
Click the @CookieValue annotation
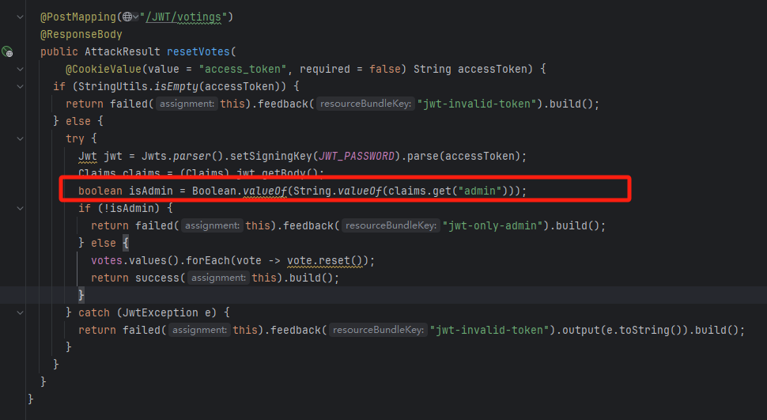pos(104,69)
